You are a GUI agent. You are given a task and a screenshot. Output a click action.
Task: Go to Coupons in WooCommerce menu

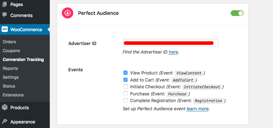pyautogui.click(x=11, y=51)
